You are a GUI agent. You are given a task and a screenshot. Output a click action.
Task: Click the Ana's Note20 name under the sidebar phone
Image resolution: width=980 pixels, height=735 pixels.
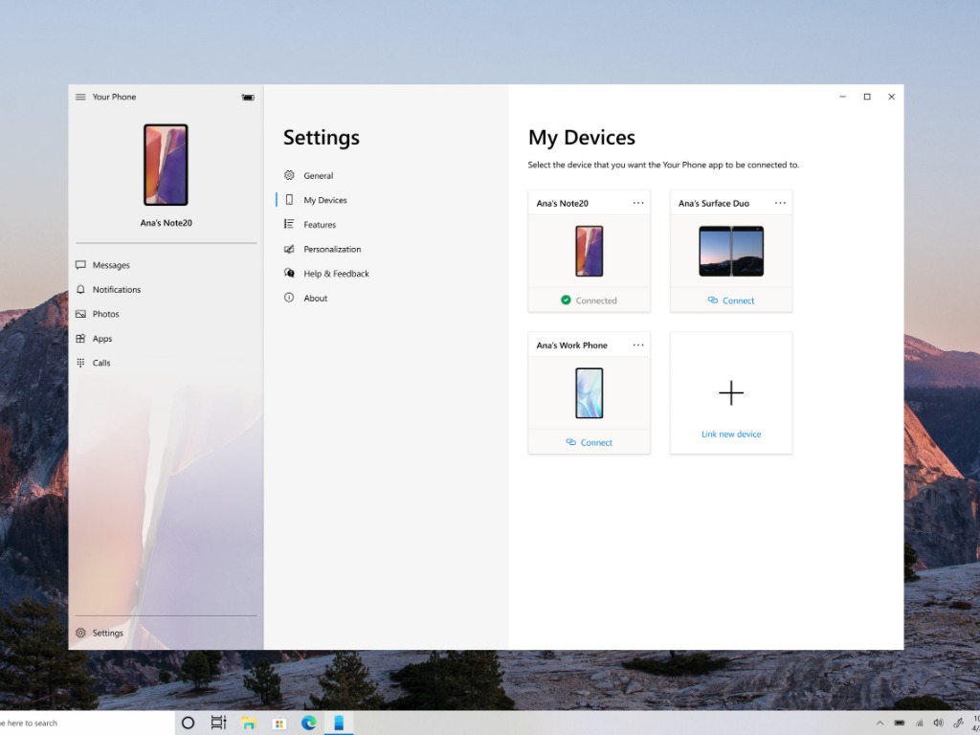tap(167, 223)
